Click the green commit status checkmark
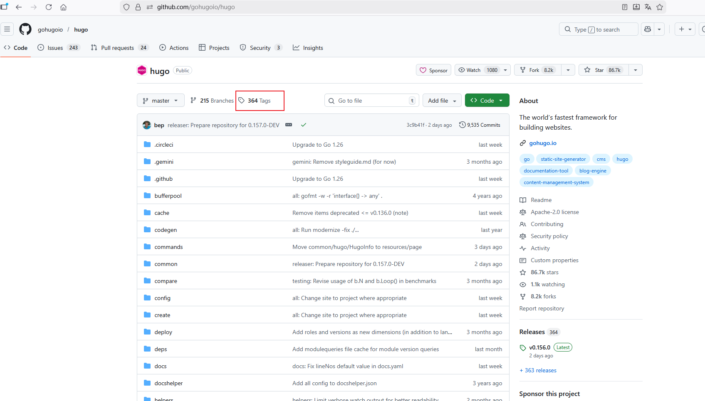The height and width of the screenshot is (401, 705). 304,125
